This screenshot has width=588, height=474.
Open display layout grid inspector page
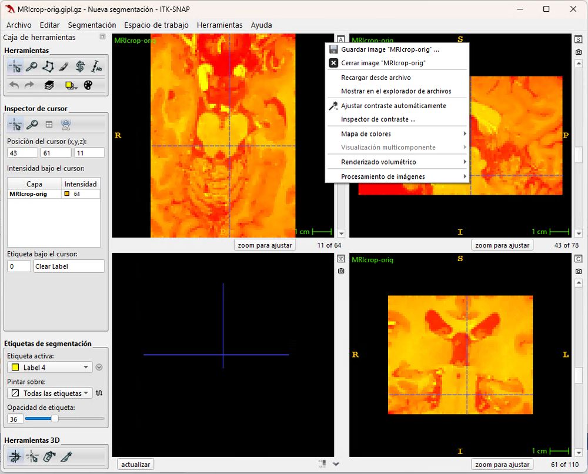coord(49,125)
